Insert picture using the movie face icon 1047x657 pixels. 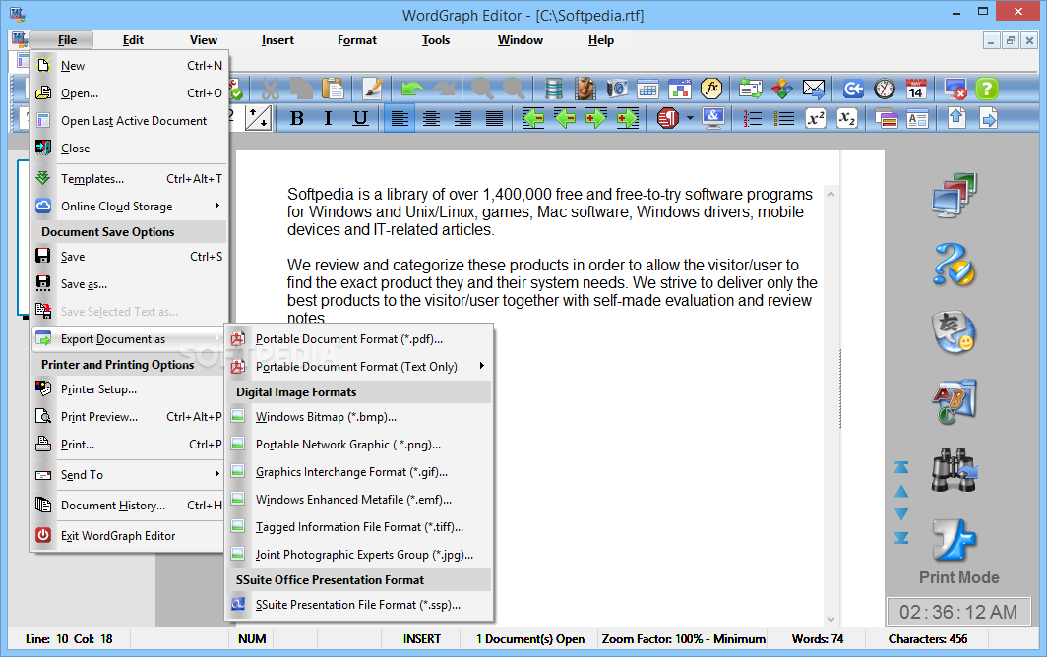pos(585,89)
